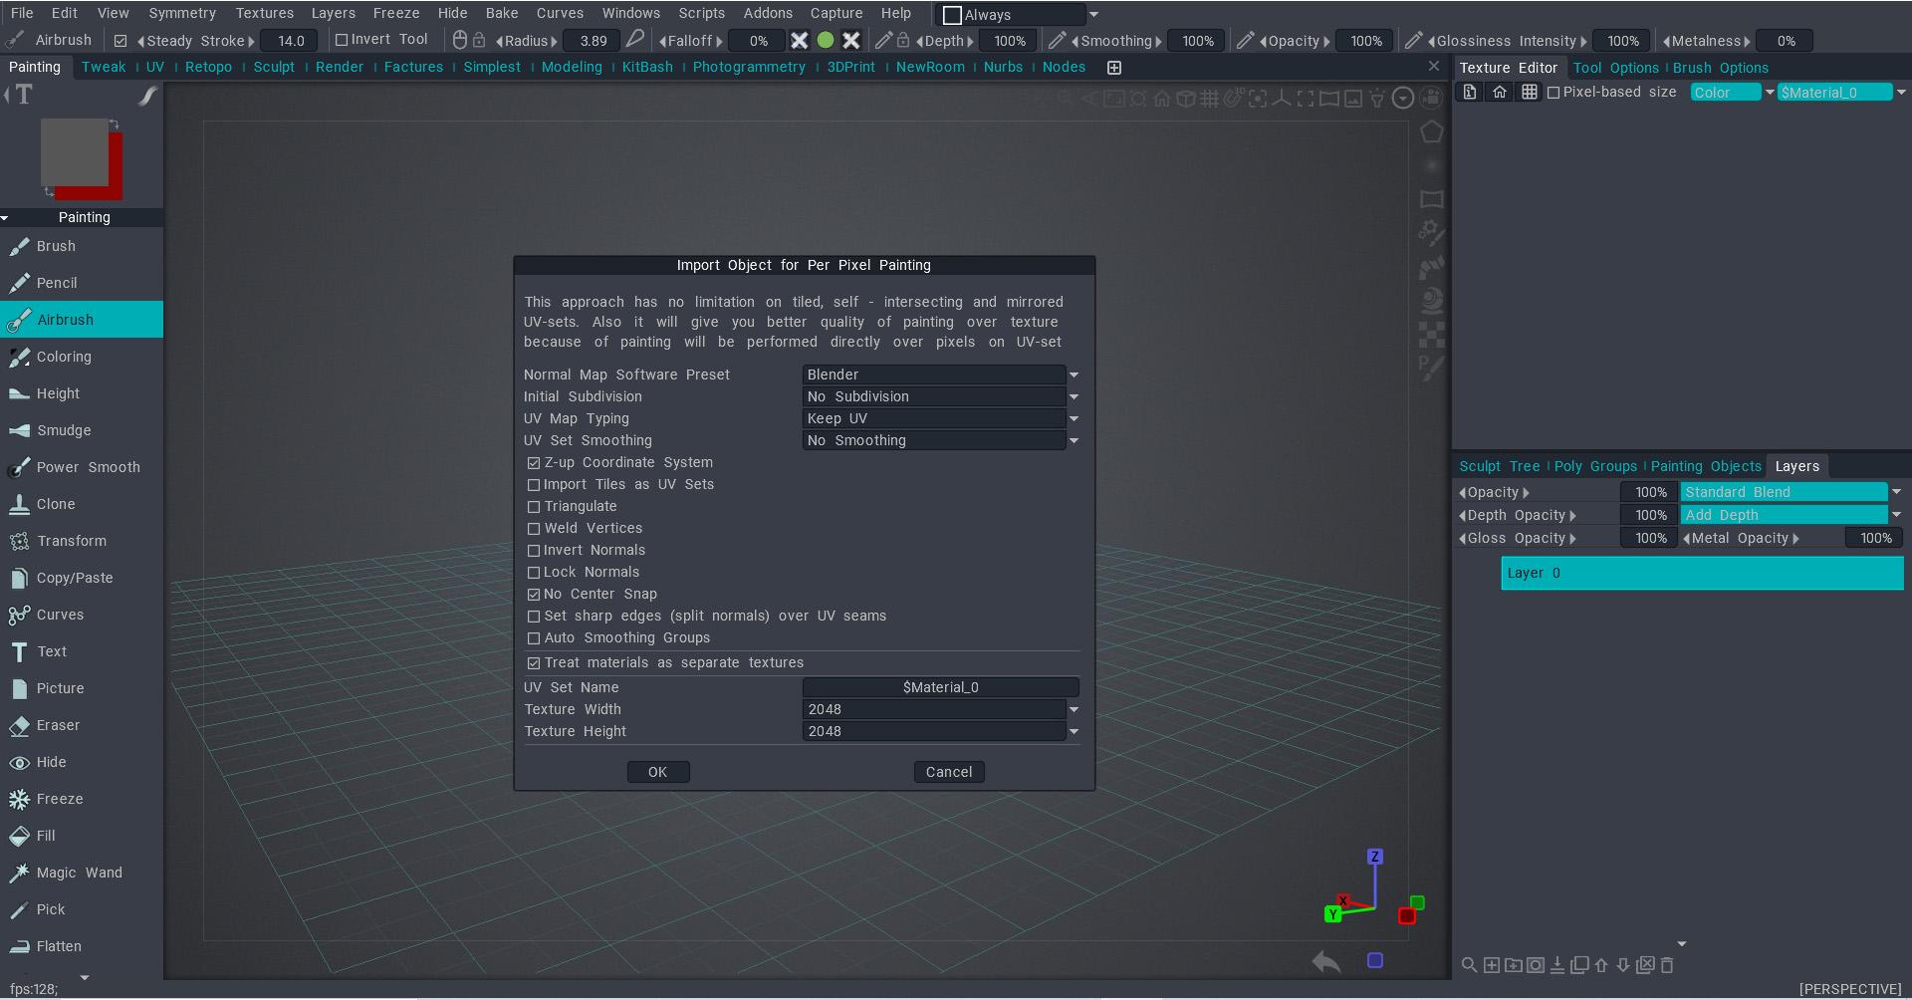Click the UV Set Name field
1912x1000 pixels.
pyautogui.click(x=940, y=687)
